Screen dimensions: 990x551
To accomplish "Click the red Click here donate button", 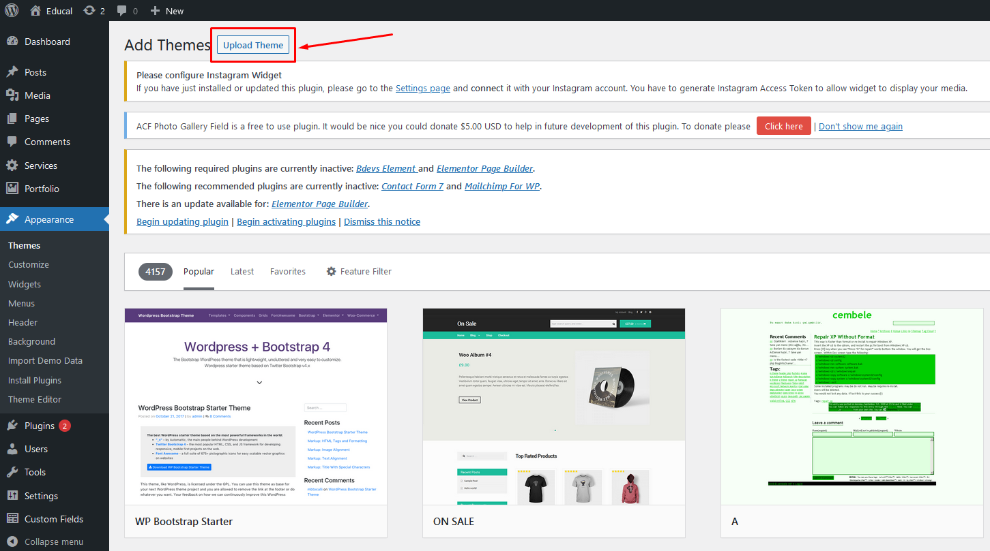I will [x=783, y=126].
